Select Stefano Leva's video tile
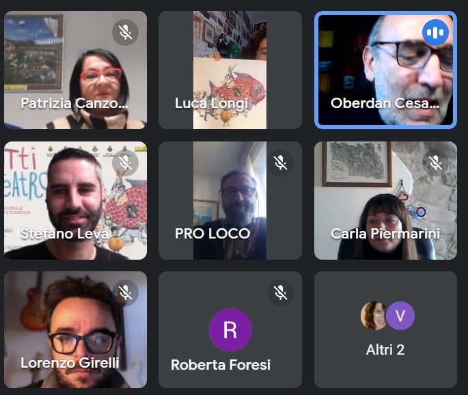The width and height of the screenshot is (468, 395). click(x=76, y=200)
